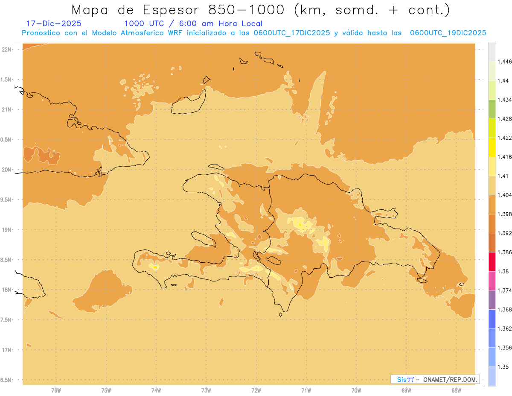Click the legend value "1.446"
Image resolution: width=512 pixels, height=396 pixels.
(x=504, y=62)
